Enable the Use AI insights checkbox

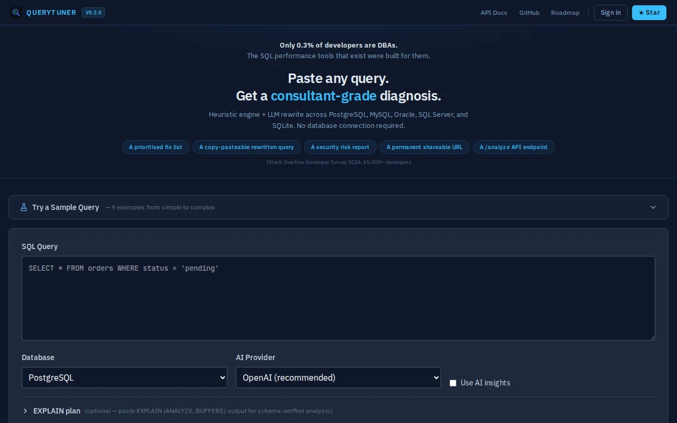coord(453,383)
